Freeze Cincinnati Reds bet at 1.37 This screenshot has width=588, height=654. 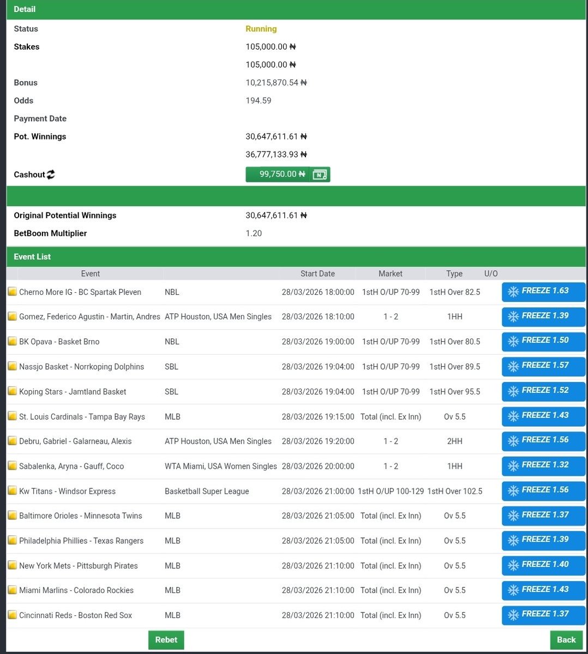pyautogui.click(x=543, y=615)
